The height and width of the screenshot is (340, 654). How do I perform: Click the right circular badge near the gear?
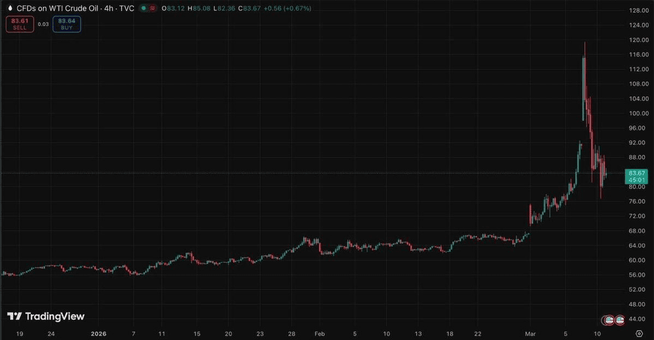coord(620,319)
